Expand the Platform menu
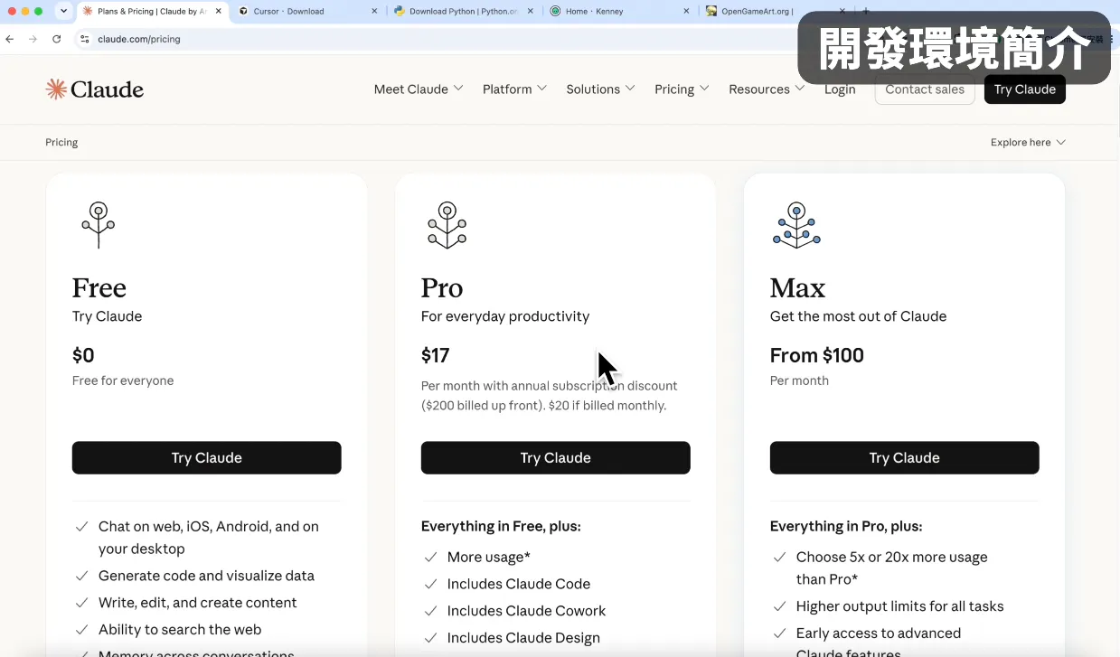 [514, 89]
